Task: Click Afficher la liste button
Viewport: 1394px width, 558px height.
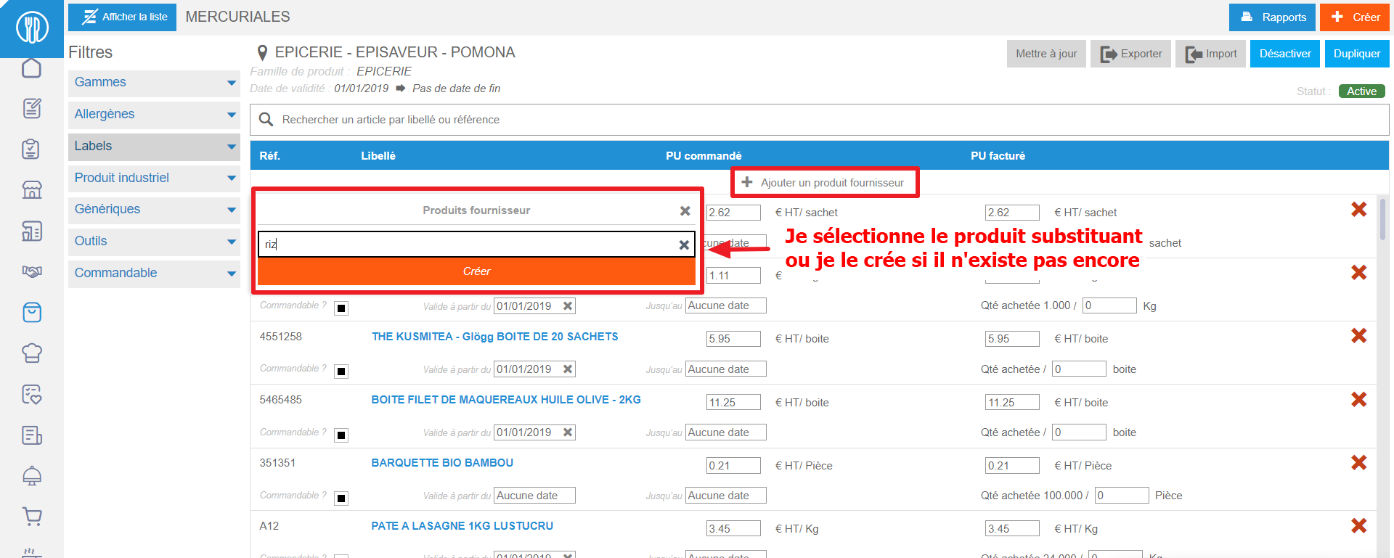Action: point(122,17)
